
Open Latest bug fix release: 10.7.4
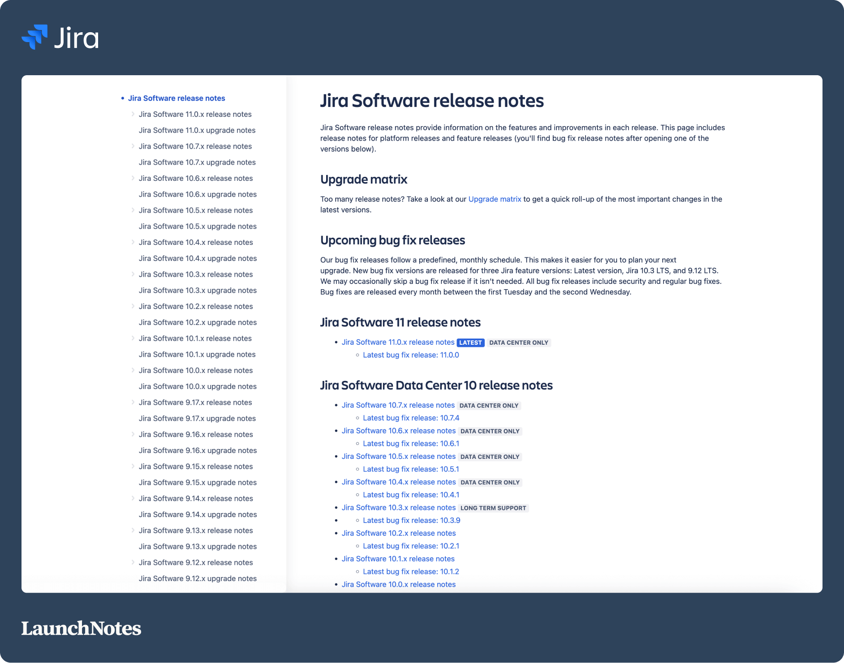411,418
